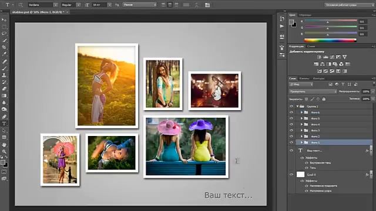Click the opacity 100% field
376x211 pixels.
coord(366,91)
